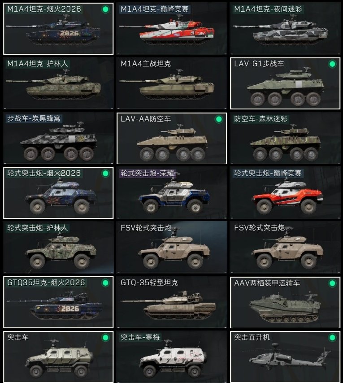Viewport: 343px width, 383px height.
Task: Click the green equipped dot on LAV-G1步战车
Action: pos(332,64)
